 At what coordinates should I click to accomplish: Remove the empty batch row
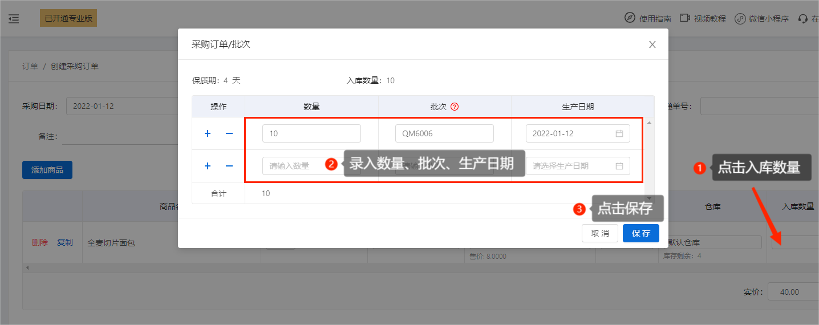coord(229,166)
